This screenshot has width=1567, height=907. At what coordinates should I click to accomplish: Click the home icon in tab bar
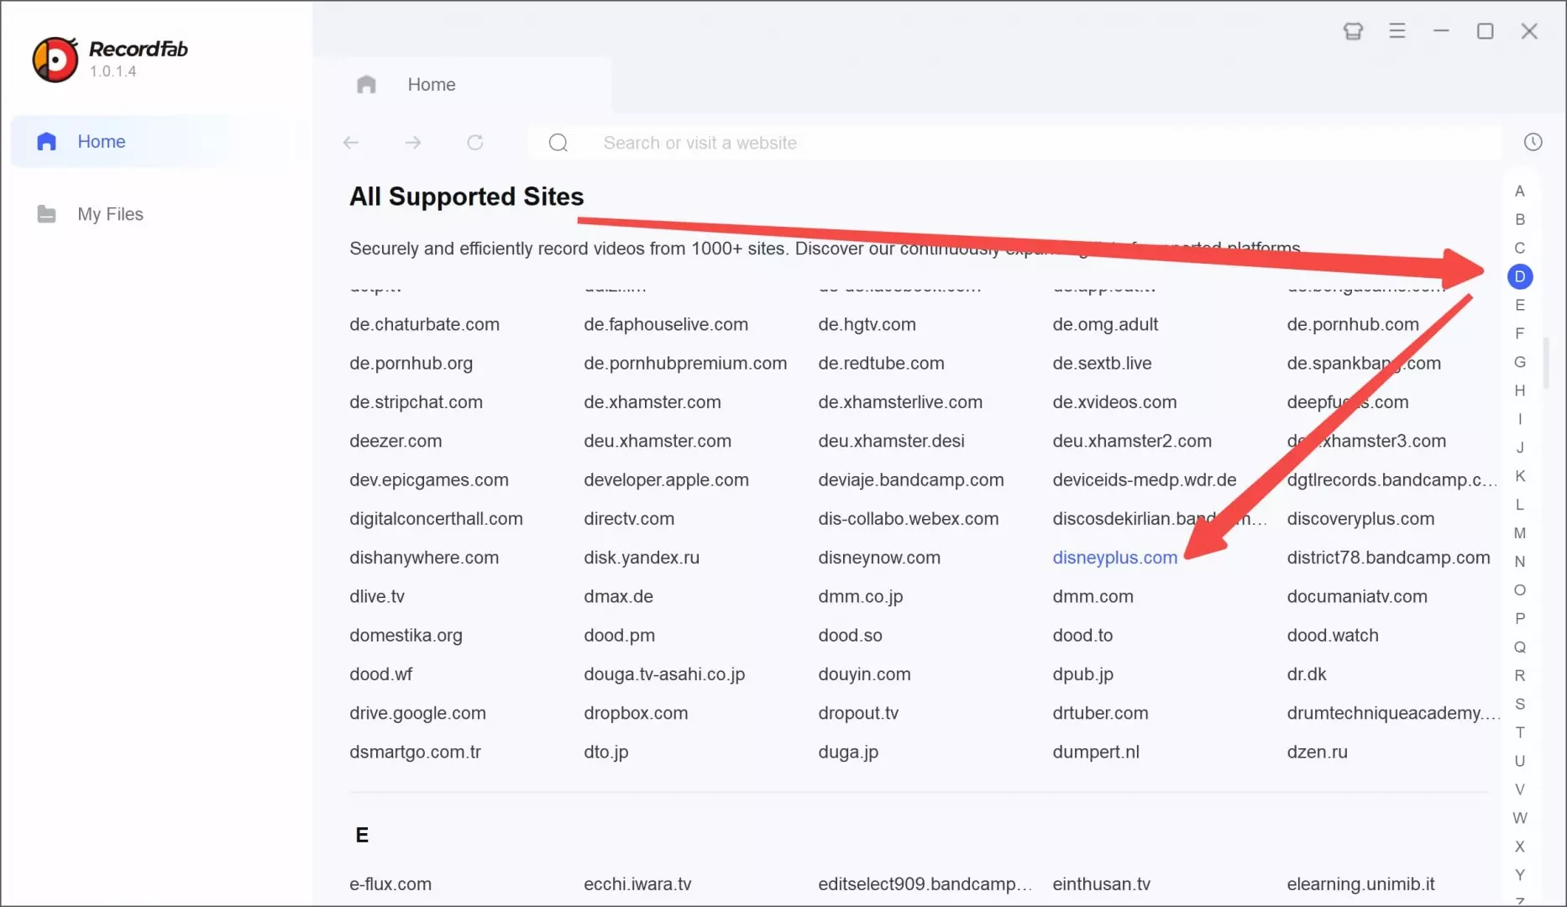[366, 84]
